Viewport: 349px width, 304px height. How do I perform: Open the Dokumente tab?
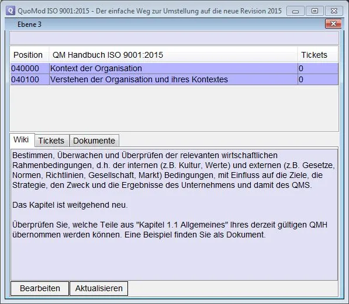point(94,141)
